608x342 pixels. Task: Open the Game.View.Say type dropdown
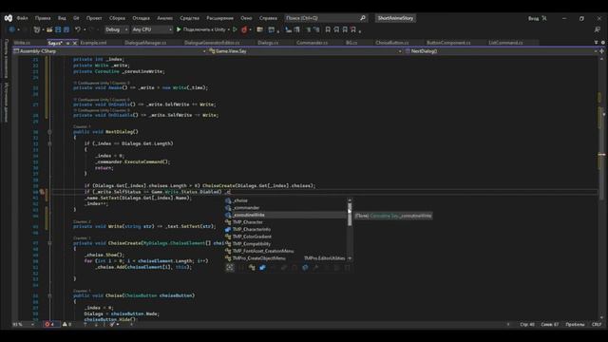pyautogui.click(x=305, y=51)
